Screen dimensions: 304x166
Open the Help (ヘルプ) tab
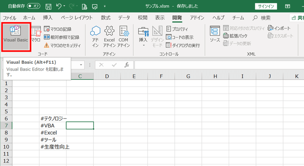(x=218, y=18)
